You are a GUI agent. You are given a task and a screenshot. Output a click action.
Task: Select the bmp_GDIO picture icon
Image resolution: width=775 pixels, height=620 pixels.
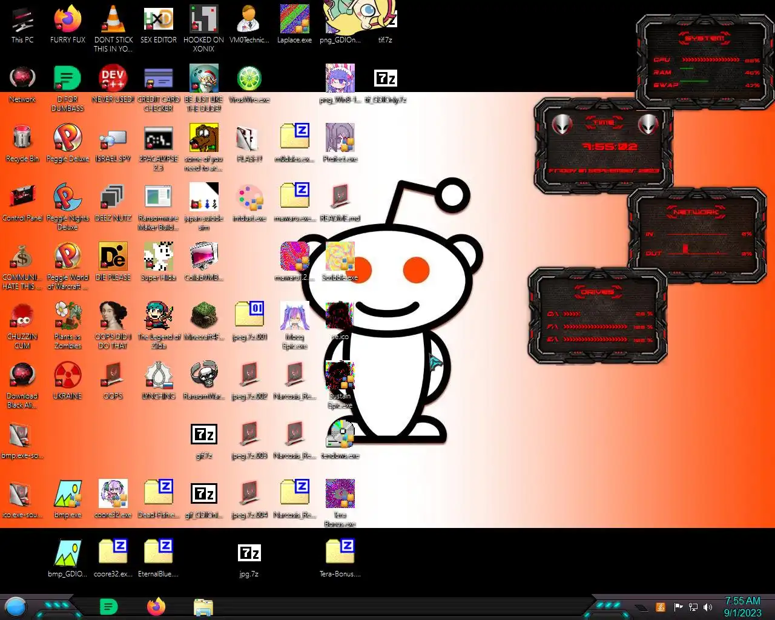(x=68, y=559)
